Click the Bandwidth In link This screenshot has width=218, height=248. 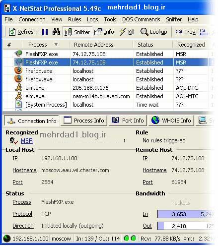pos(145,214)
